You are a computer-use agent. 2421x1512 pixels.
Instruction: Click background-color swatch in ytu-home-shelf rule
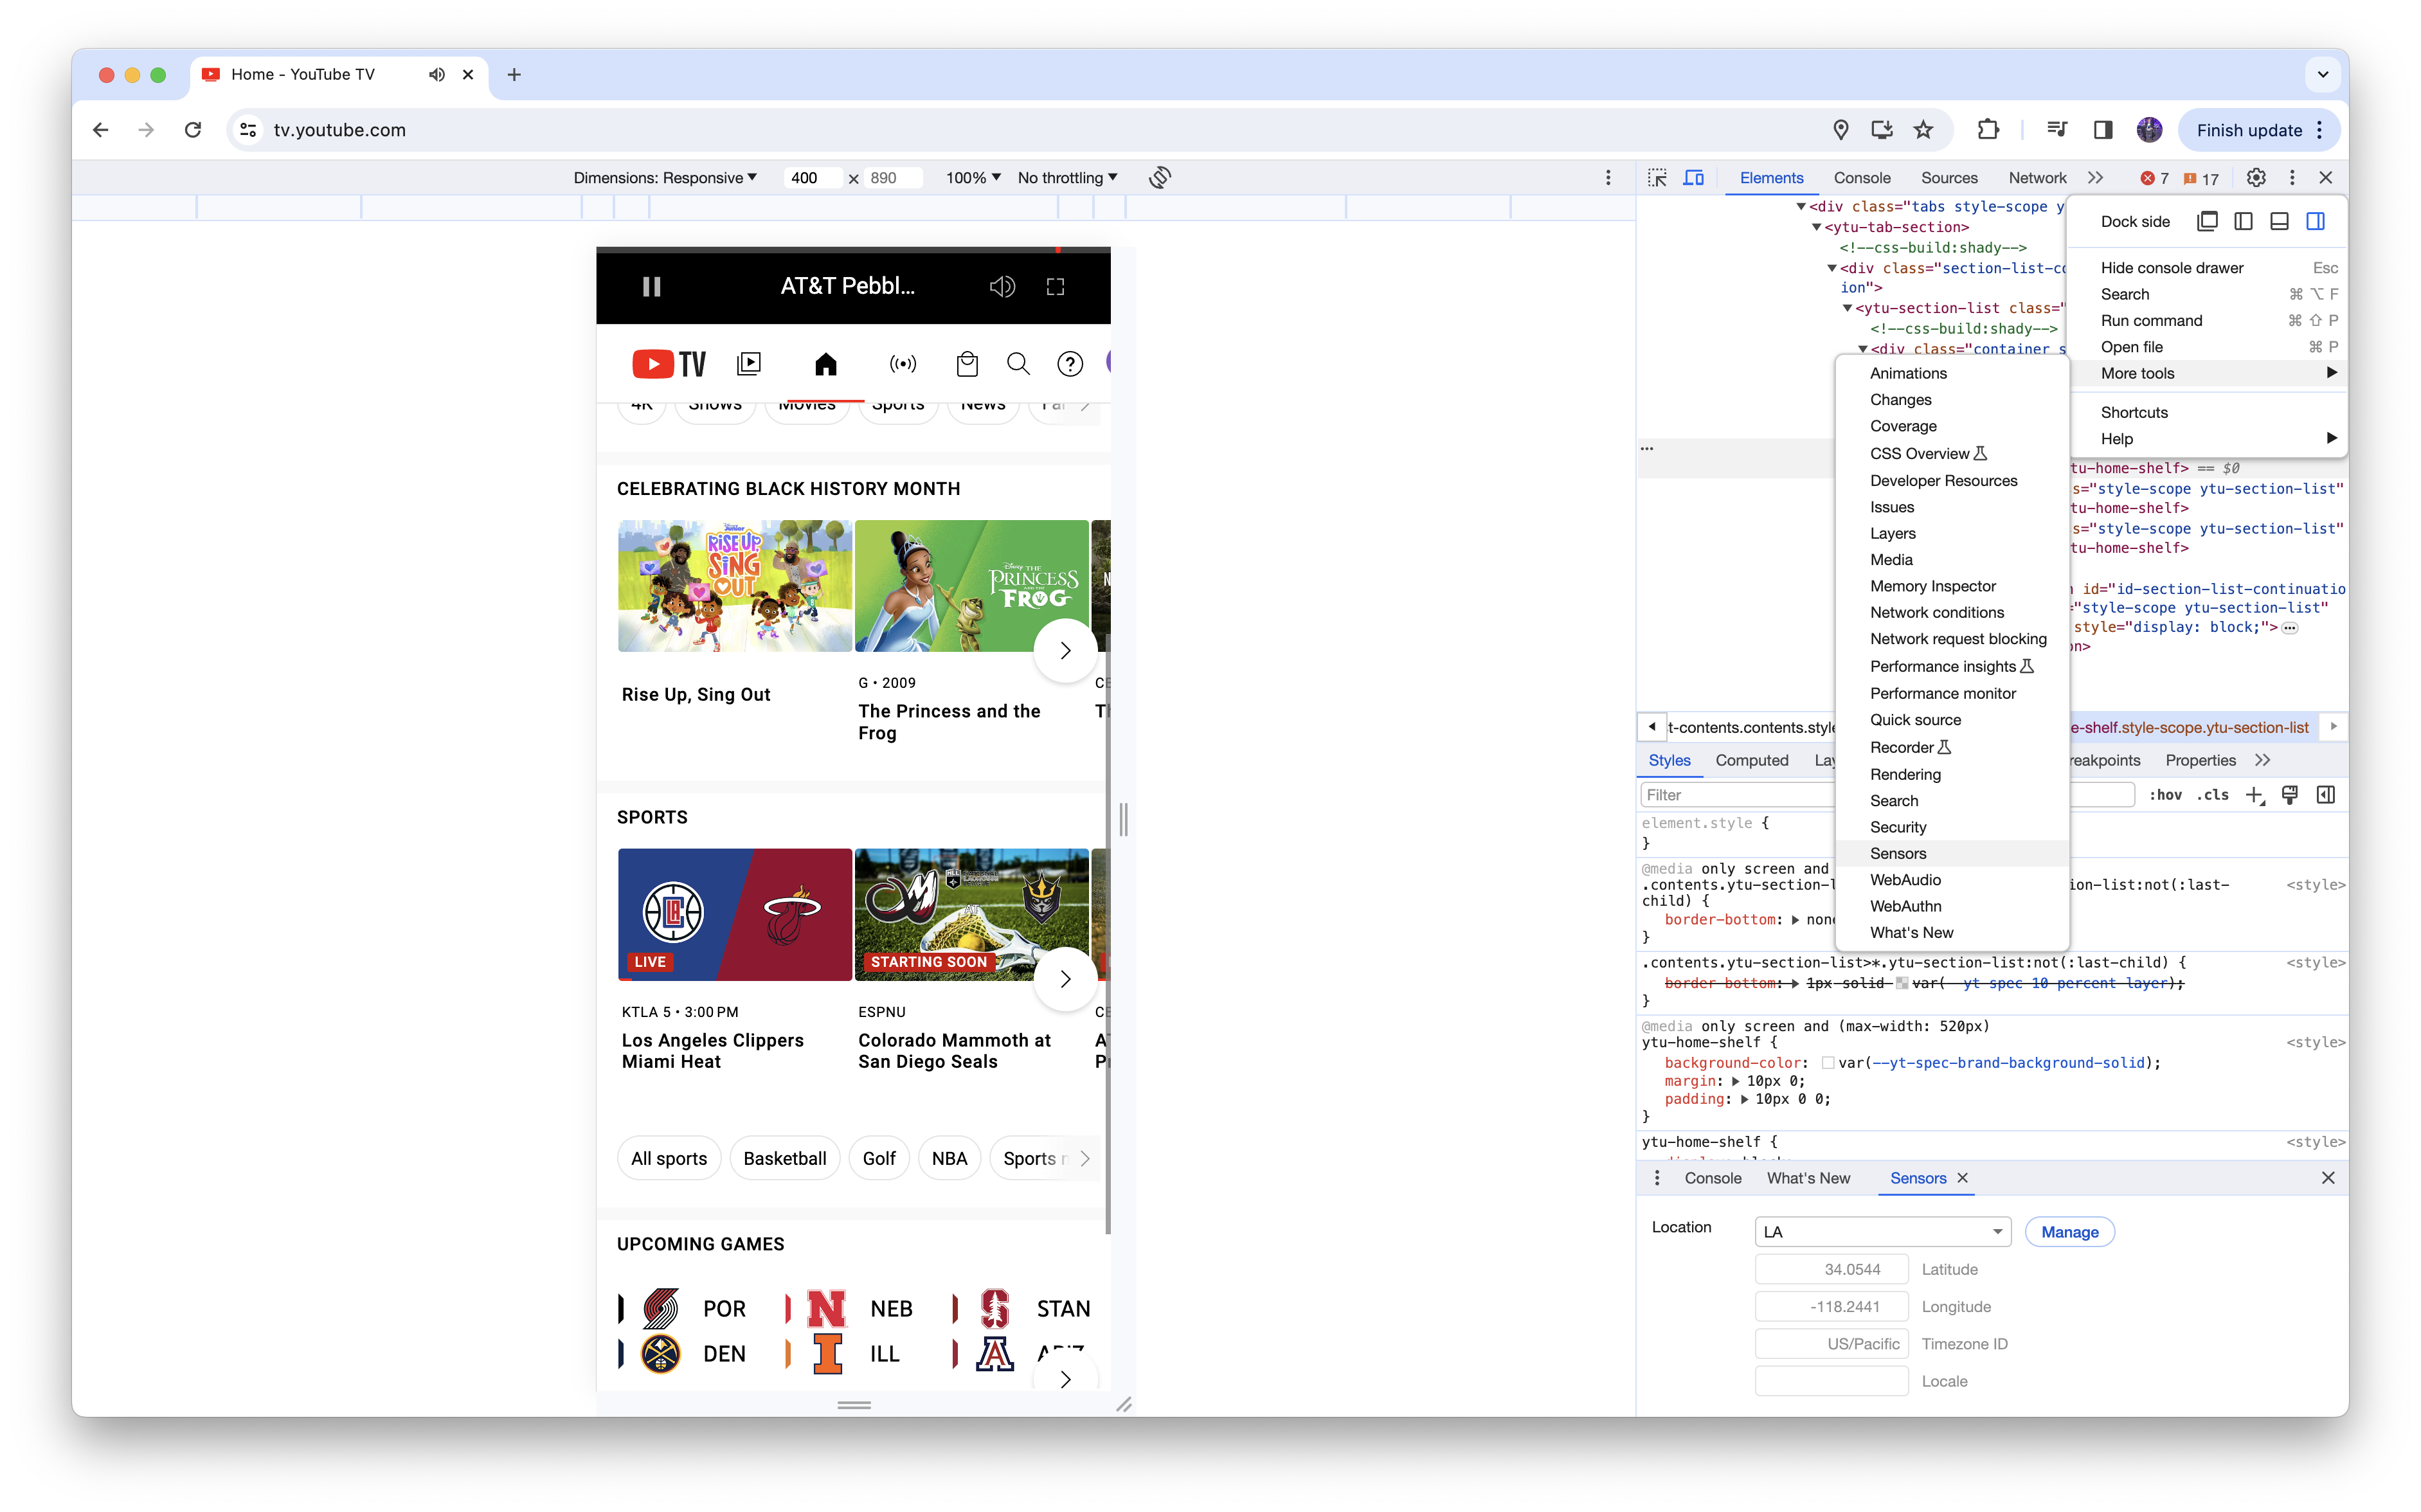tap(1828, 1063)
